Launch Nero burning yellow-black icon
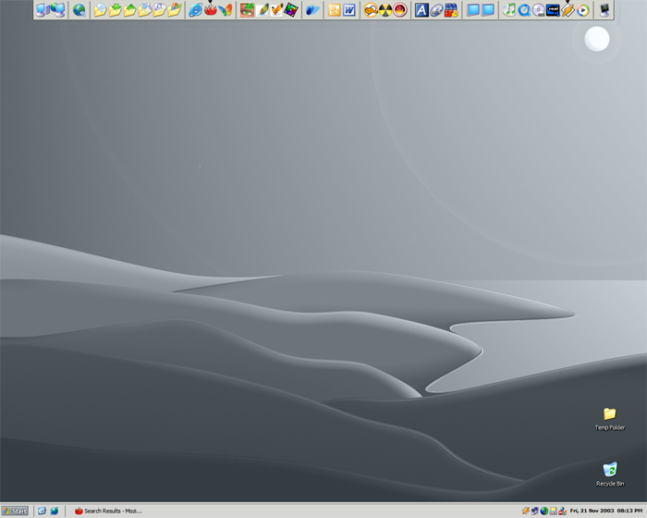 coord(385,10)
